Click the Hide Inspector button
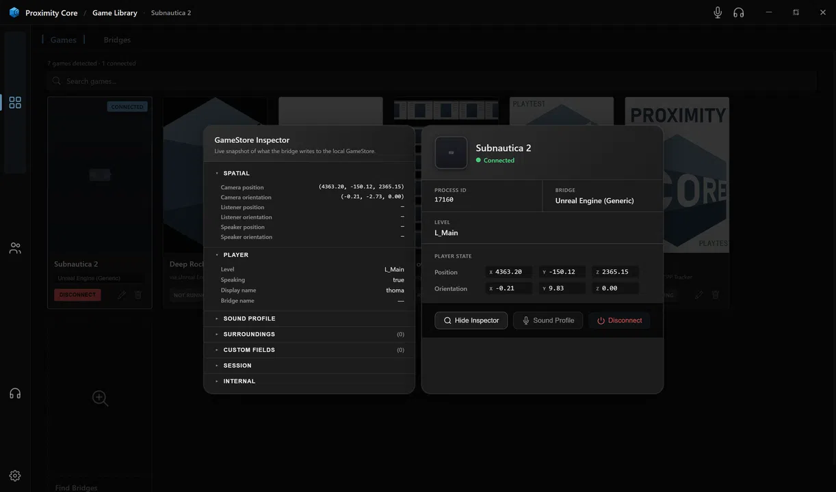 471,320
